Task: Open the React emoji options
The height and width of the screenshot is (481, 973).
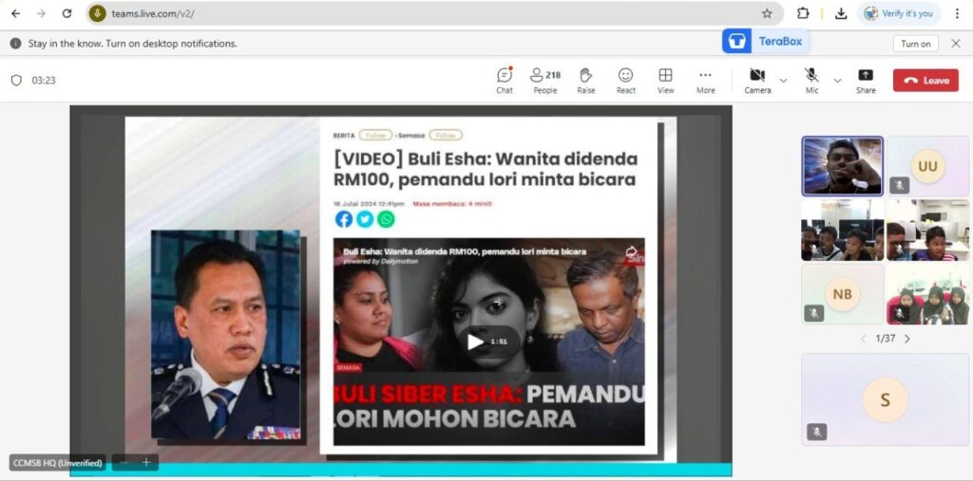Action: tap(625, 80)
